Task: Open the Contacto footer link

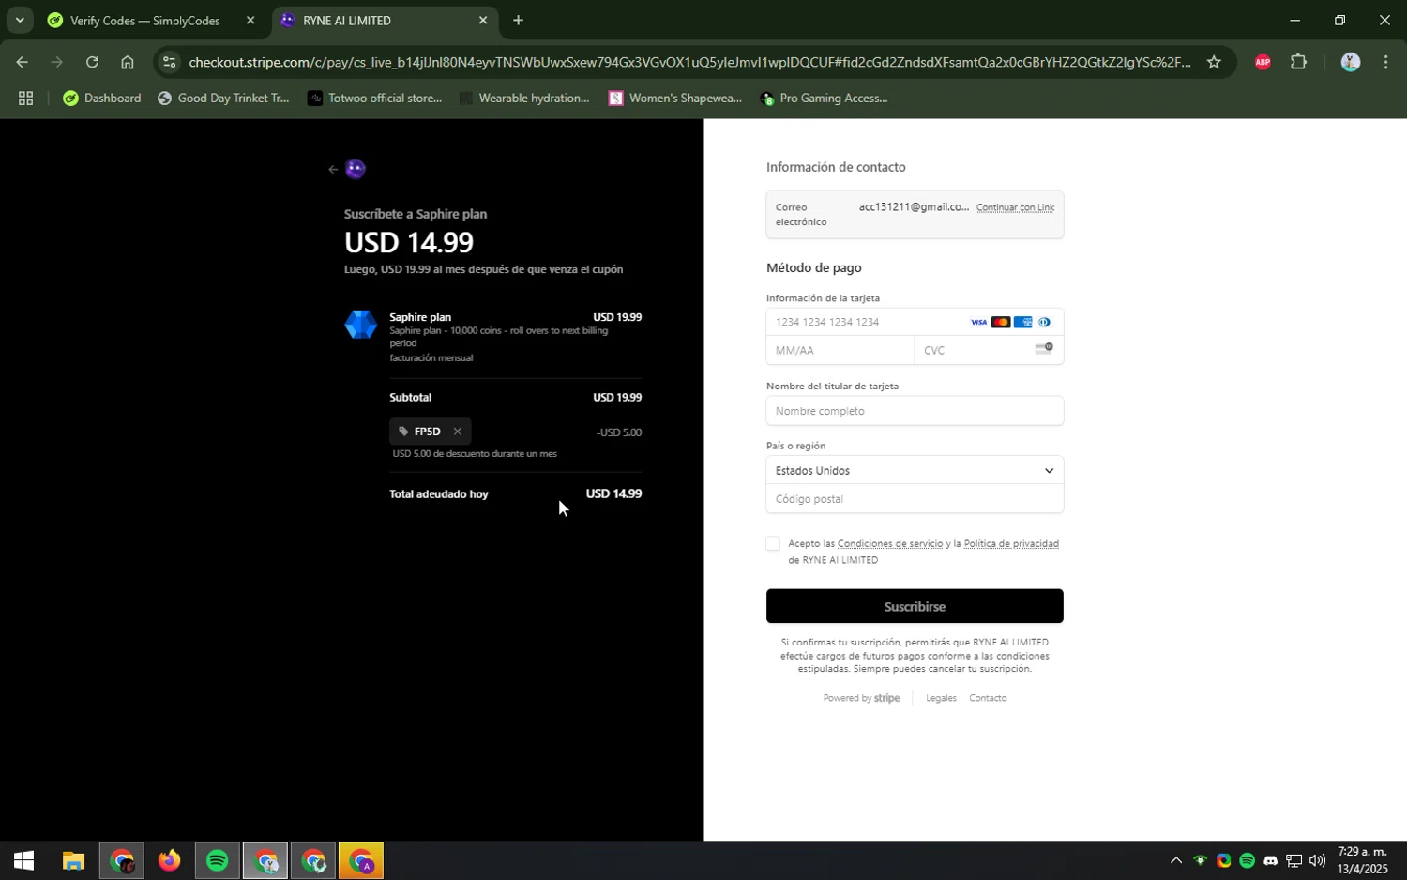Action: (988, 698)
